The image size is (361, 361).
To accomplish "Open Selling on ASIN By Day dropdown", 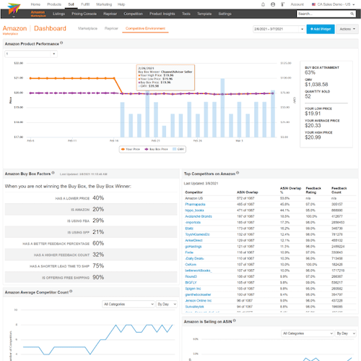I will coord(346,334).
